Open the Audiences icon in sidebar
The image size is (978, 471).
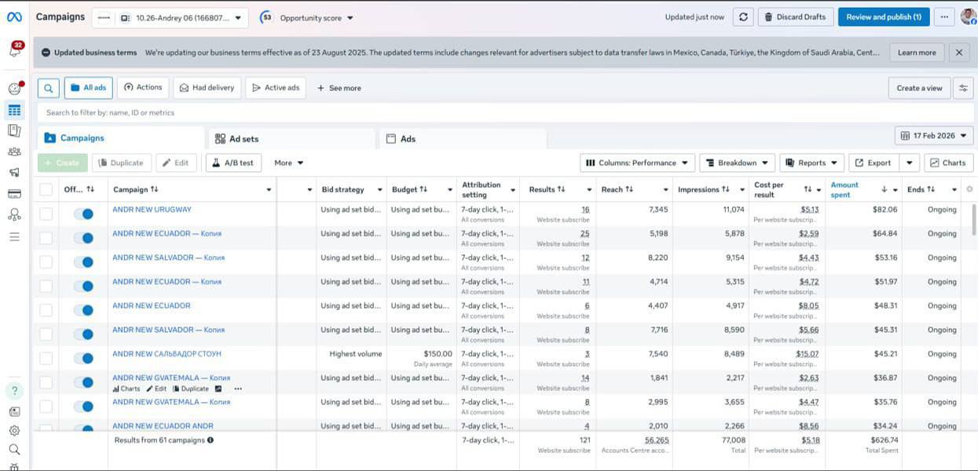tap(14, 152)
